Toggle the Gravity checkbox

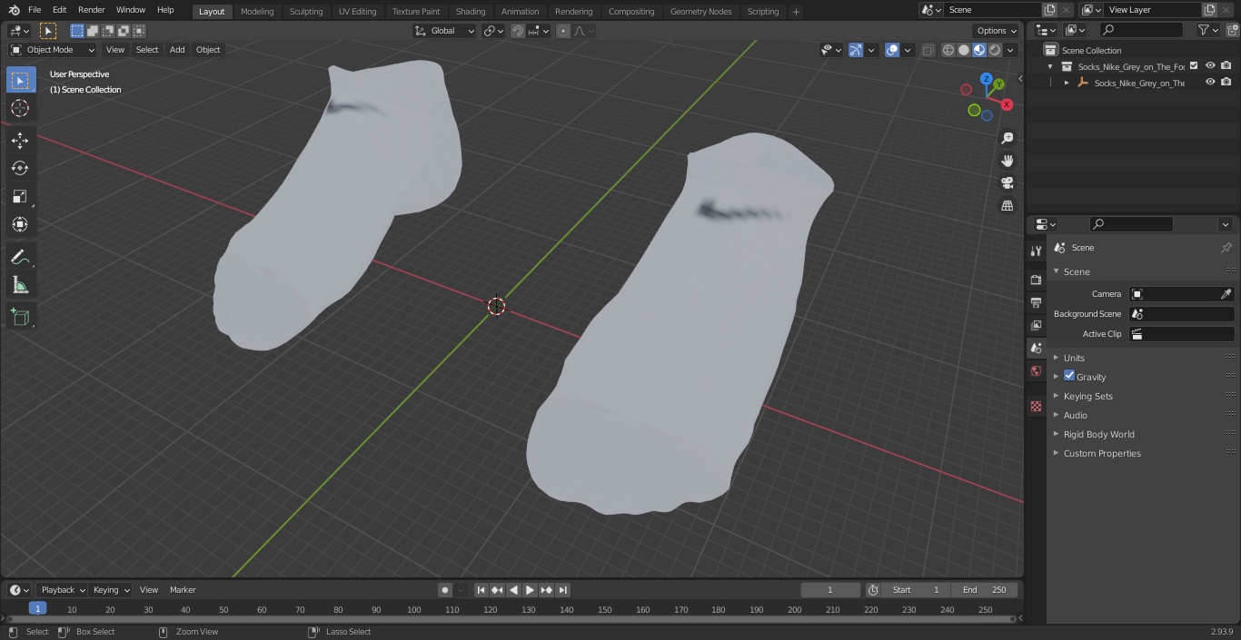[x=1069, y=376]
